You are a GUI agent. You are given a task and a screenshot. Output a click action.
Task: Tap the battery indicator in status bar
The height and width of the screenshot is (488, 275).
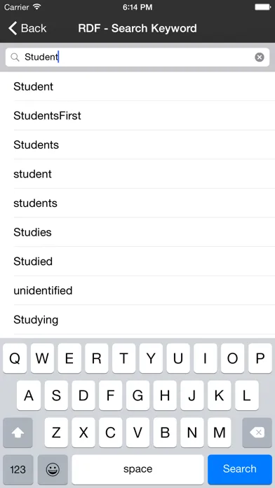coord(263,7)
